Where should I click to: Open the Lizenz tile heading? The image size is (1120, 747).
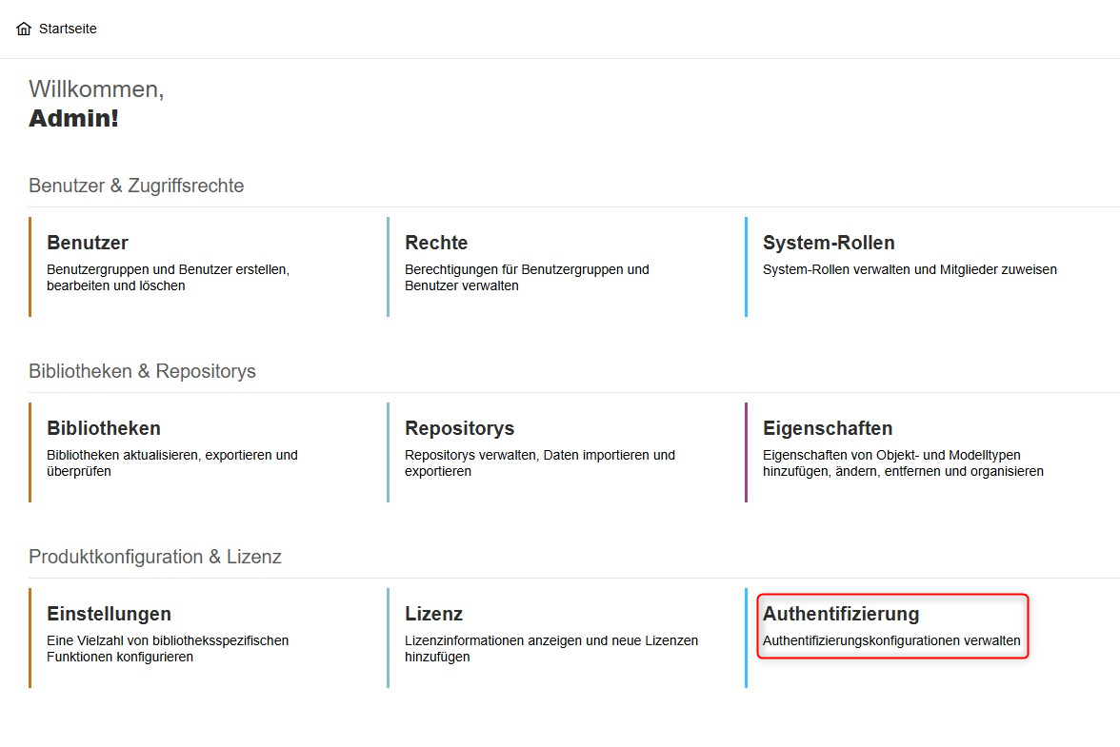click(433, 614)
